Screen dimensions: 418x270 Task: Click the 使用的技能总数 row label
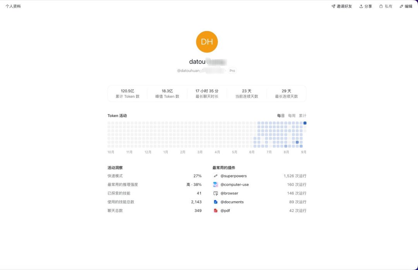121,202
